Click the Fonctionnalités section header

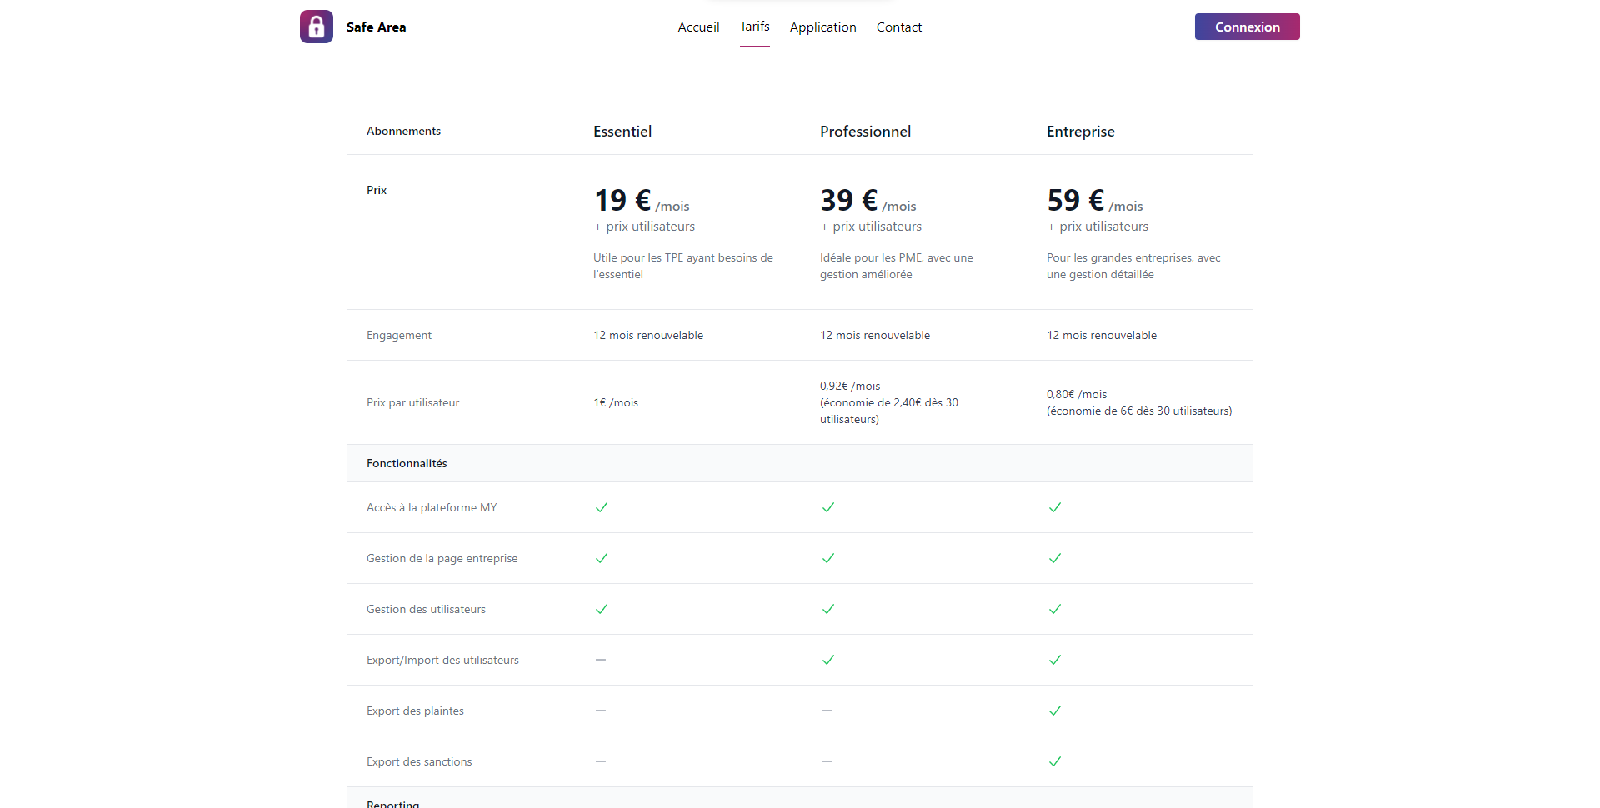(x=407, y=463)
